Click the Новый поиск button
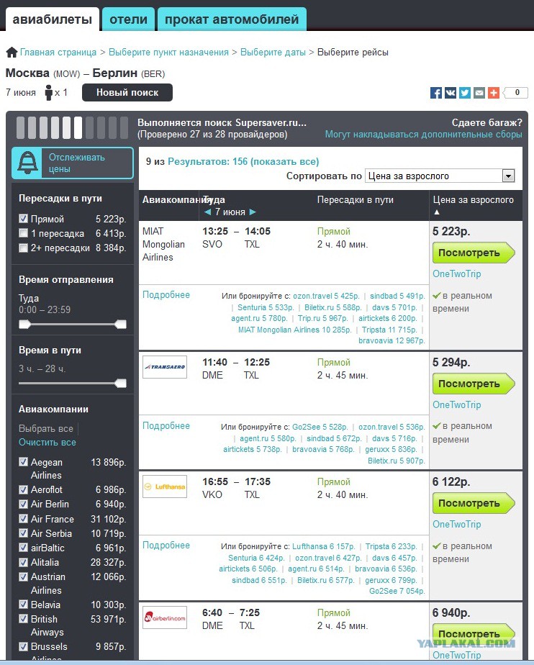The height and width of the screenshot is (665, 534). 127,92
